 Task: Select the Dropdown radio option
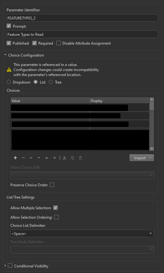(8, 82)
